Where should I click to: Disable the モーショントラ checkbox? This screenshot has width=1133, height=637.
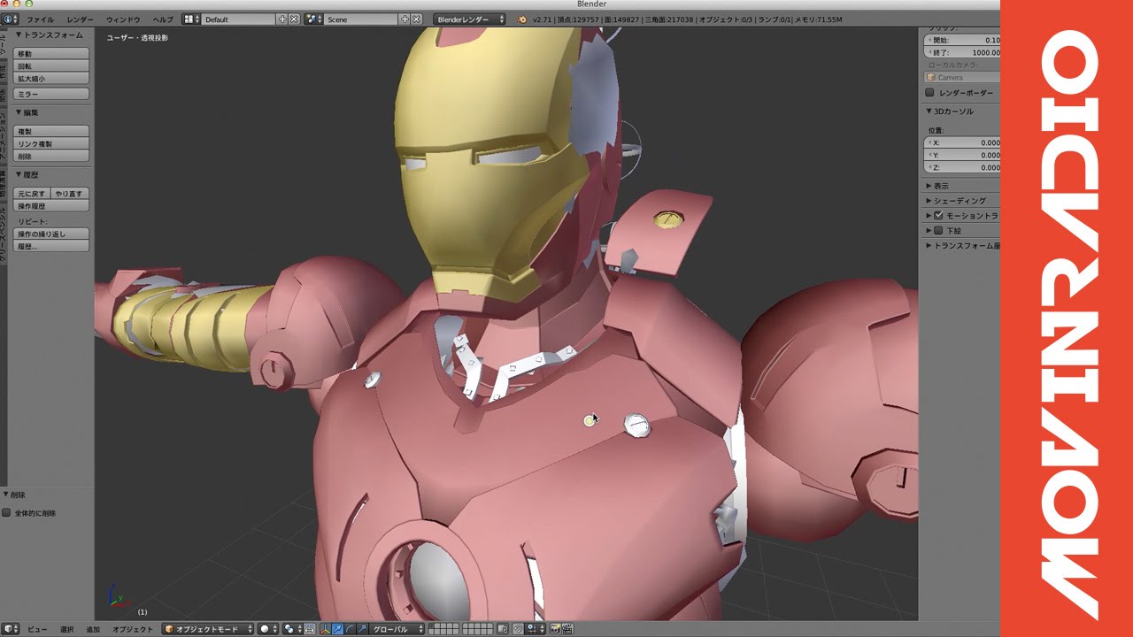coord(939,215)
